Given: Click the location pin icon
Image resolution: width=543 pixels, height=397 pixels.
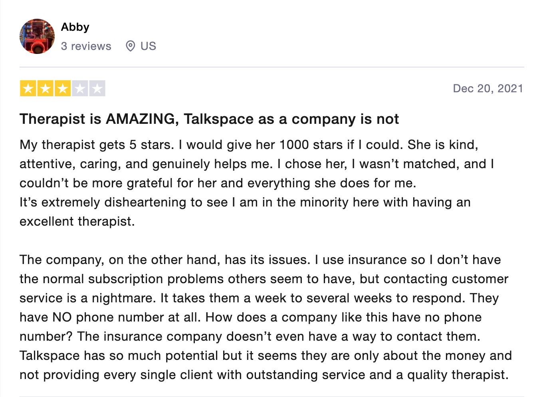Looking at the screenshot, I should pyautogui.click(x=130, y=46).
